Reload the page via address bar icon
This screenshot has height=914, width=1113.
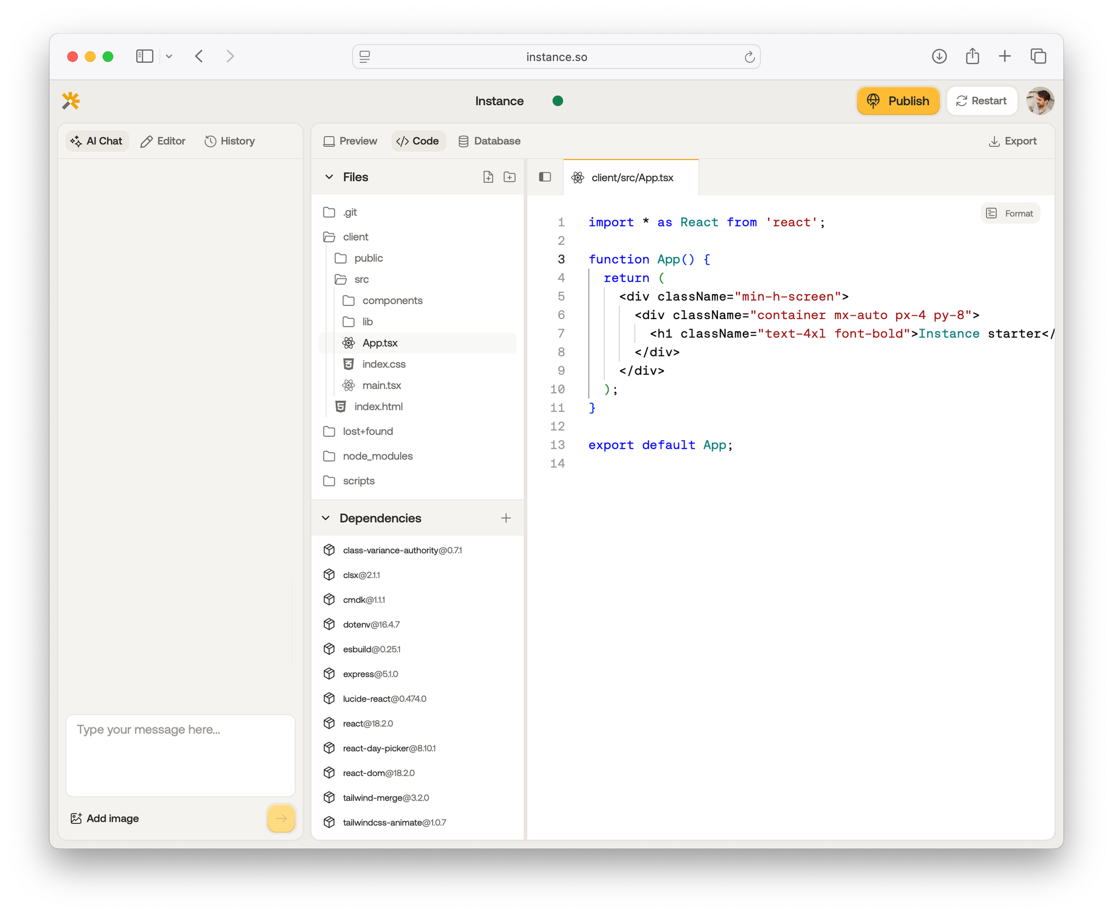point(749,57)
